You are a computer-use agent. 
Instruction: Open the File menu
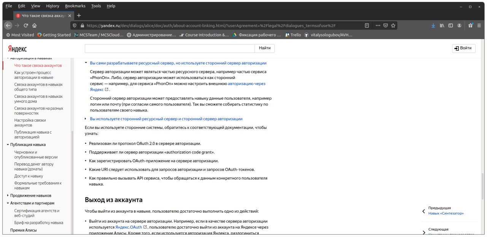point(9,6)
